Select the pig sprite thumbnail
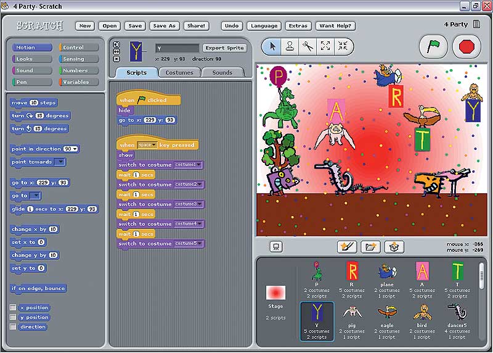This screenshot has height=353, width=493. [x=352, y=321]
